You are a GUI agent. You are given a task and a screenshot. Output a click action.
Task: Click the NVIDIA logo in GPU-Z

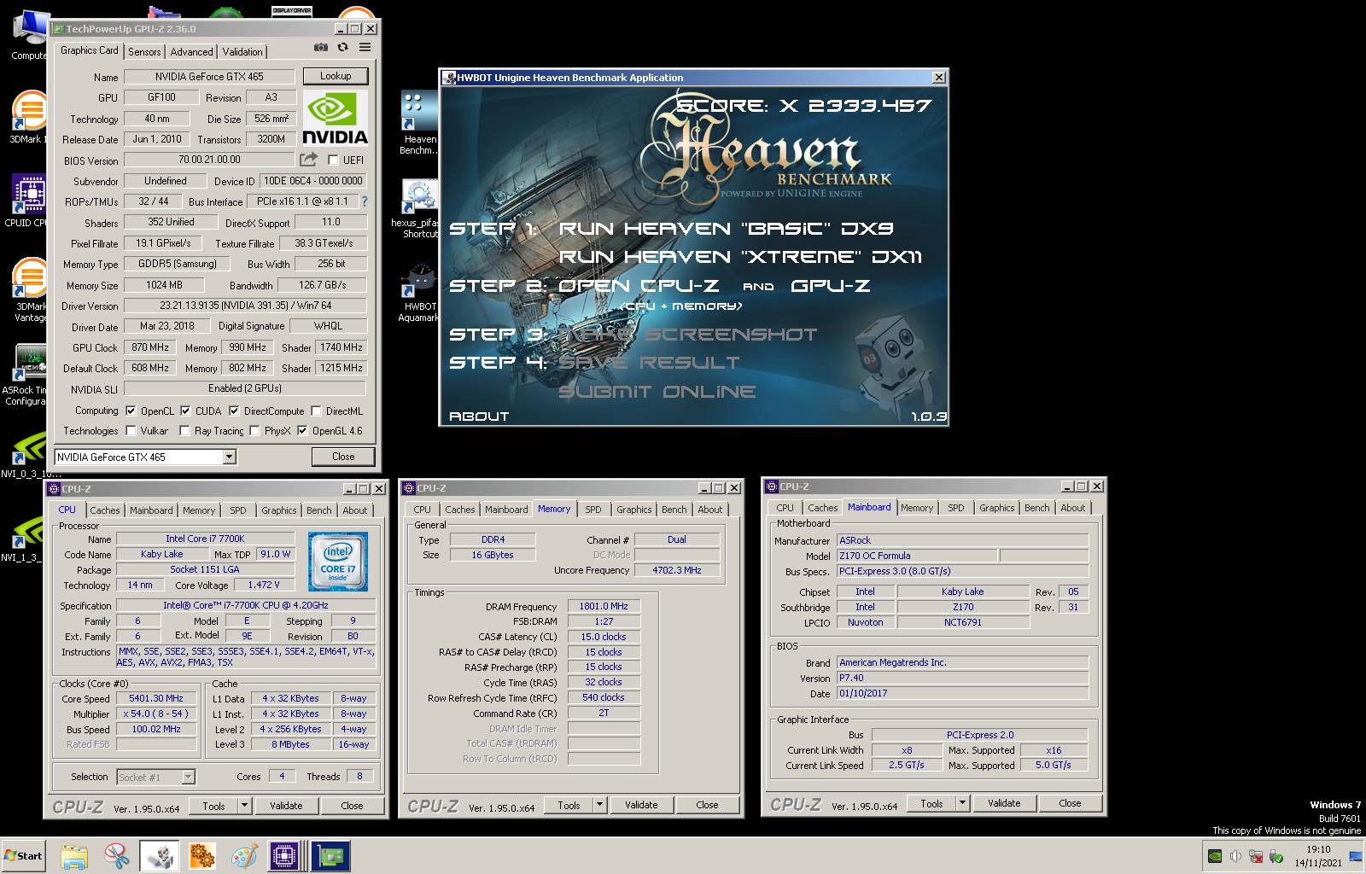click(x=336, y=118)
